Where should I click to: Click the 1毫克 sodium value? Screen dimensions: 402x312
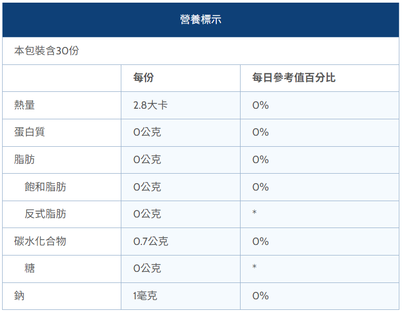pos(145,296)
